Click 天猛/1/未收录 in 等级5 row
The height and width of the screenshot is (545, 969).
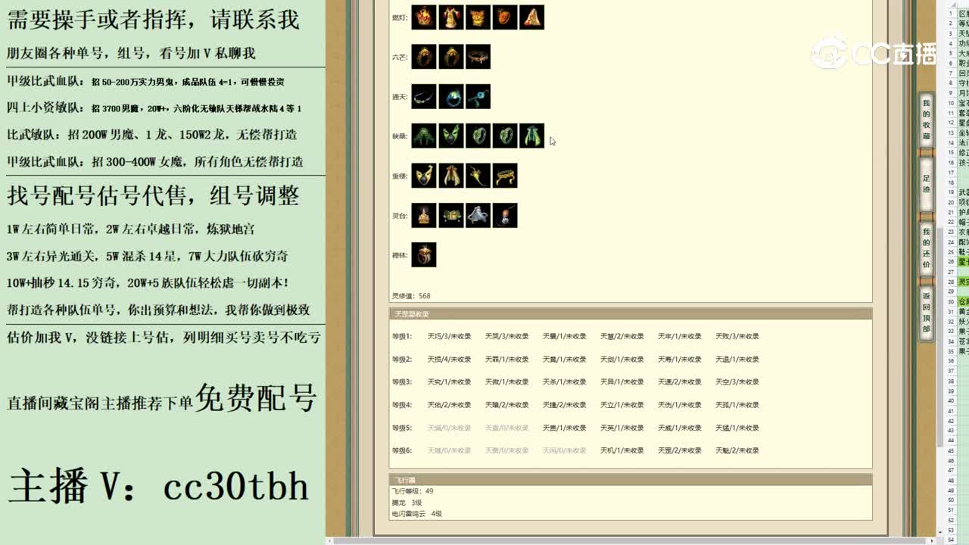pyautogui.click(x=737, y=428)
